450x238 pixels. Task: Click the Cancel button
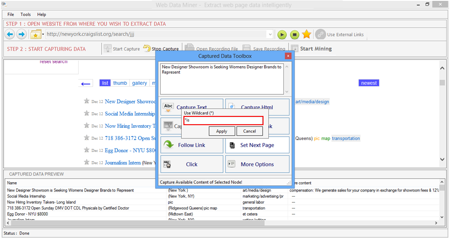tap(249, 131)
